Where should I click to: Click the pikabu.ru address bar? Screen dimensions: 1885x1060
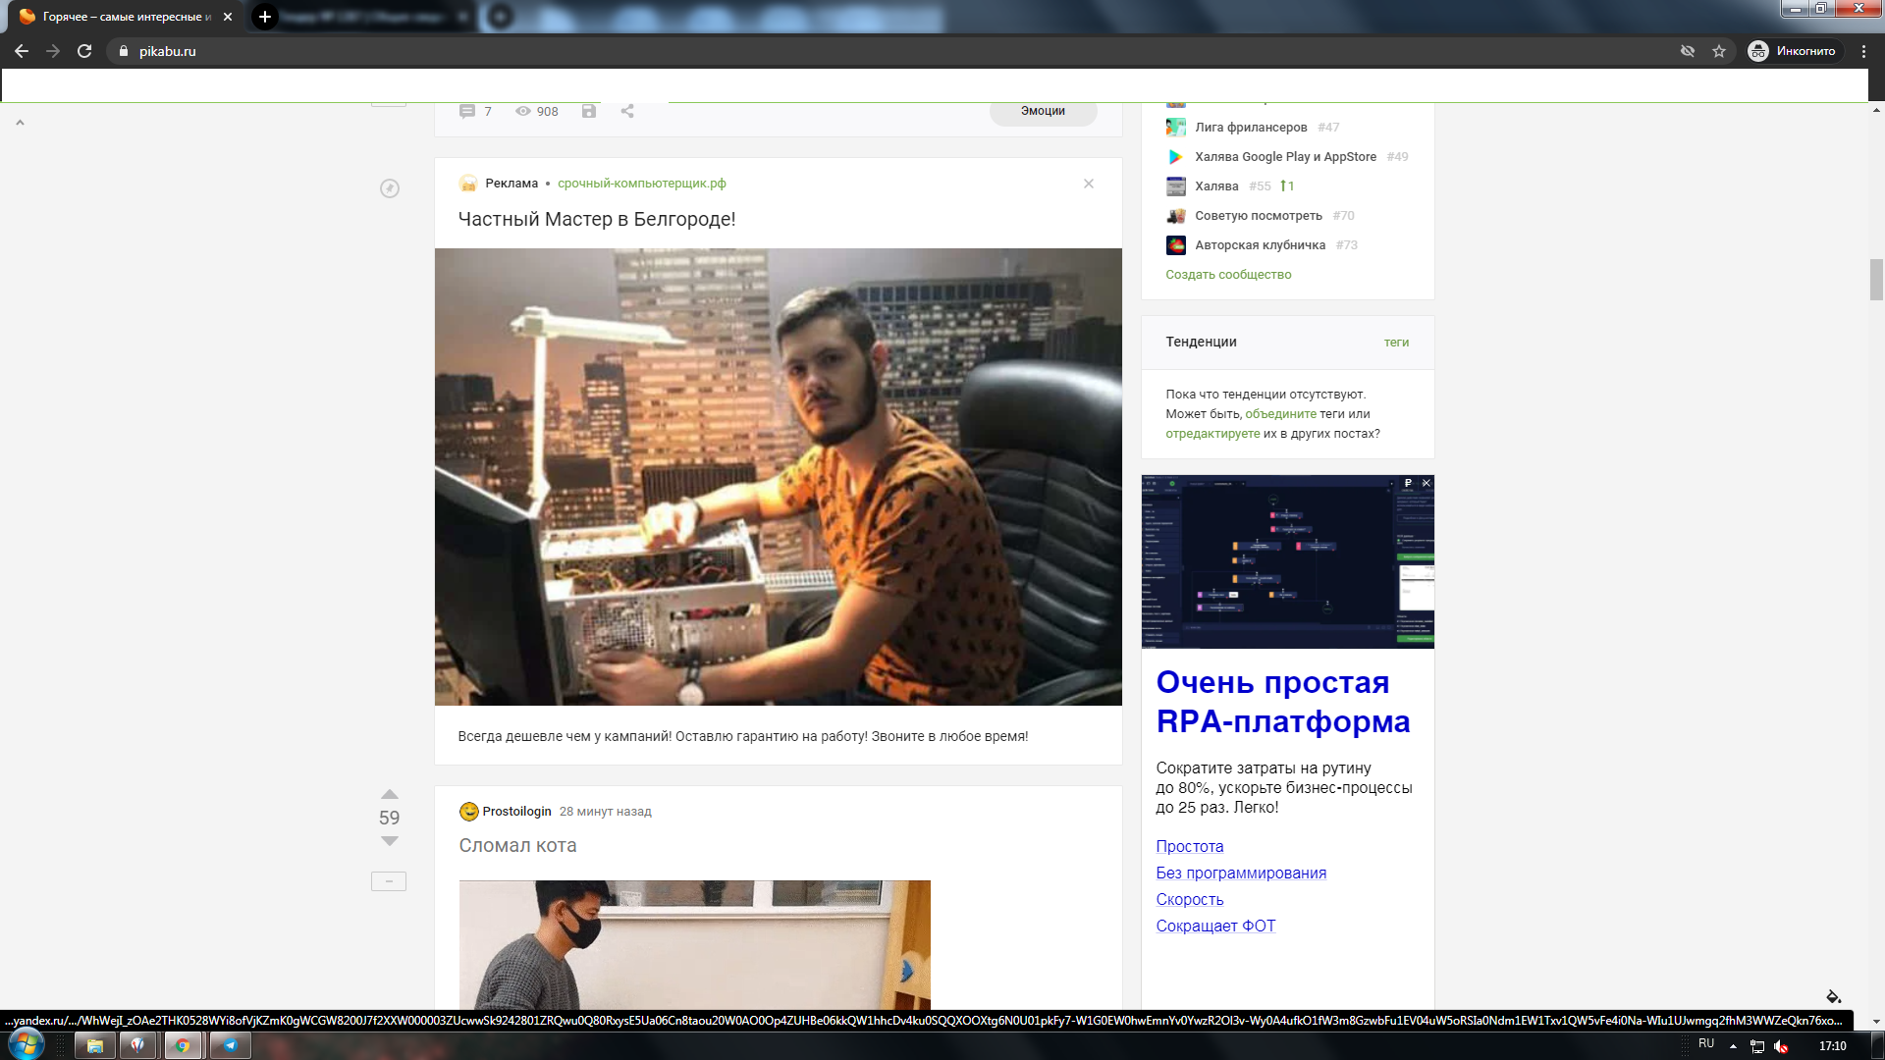point(884,51)
